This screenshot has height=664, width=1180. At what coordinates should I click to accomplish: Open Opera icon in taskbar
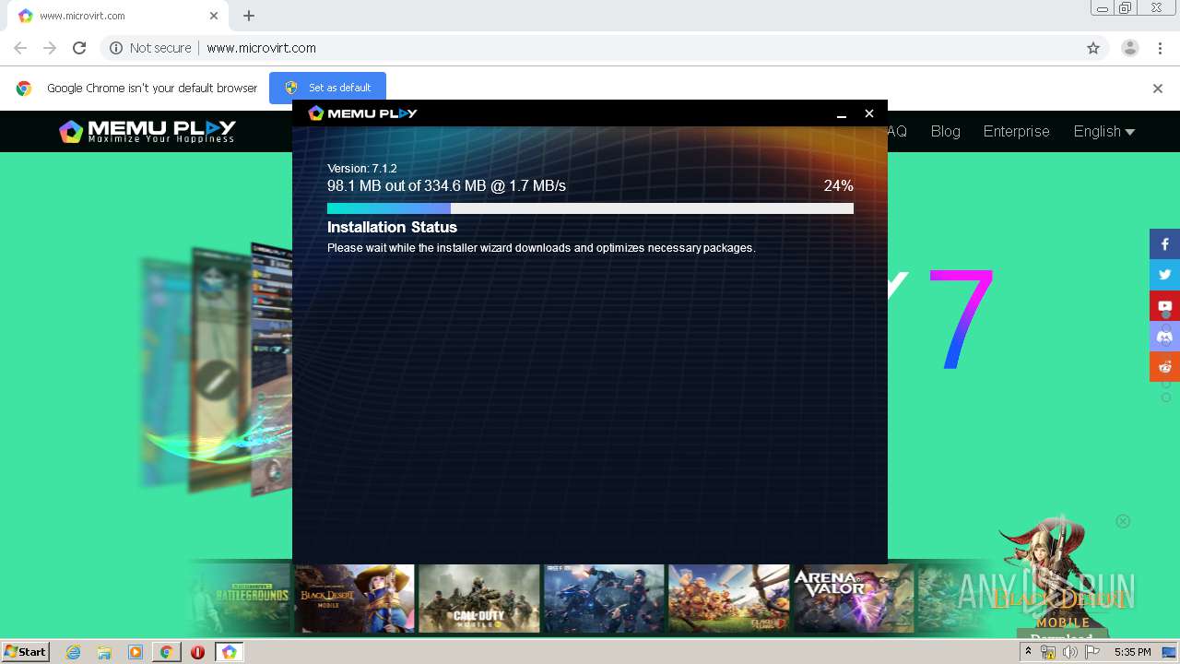coord(197,652)
